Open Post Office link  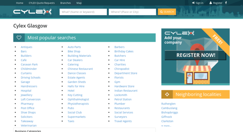28,108
